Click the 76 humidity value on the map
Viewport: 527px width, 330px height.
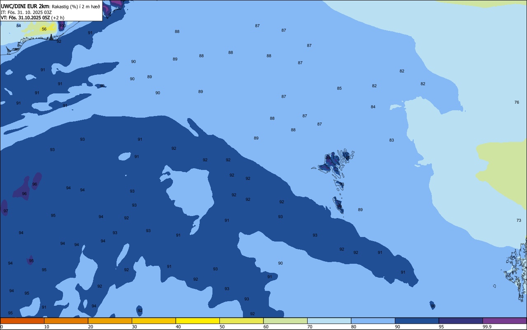tap(517, 102)
